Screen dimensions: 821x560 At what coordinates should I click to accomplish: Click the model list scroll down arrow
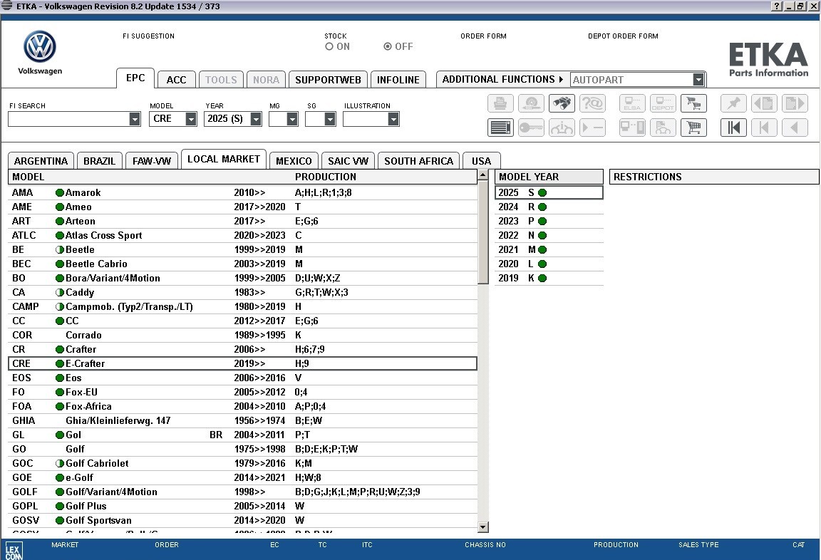coord(483,527)
